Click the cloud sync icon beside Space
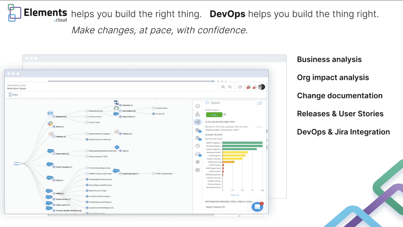The image size is (403, 227). coord(259,103)
